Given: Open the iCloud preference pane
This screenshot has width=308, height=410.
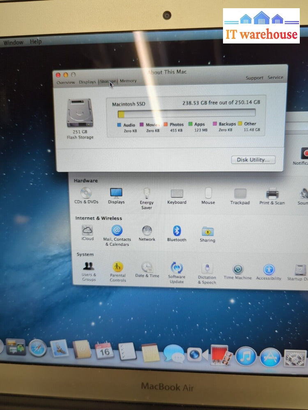Looking at the screenshot, I should (87, 231).
